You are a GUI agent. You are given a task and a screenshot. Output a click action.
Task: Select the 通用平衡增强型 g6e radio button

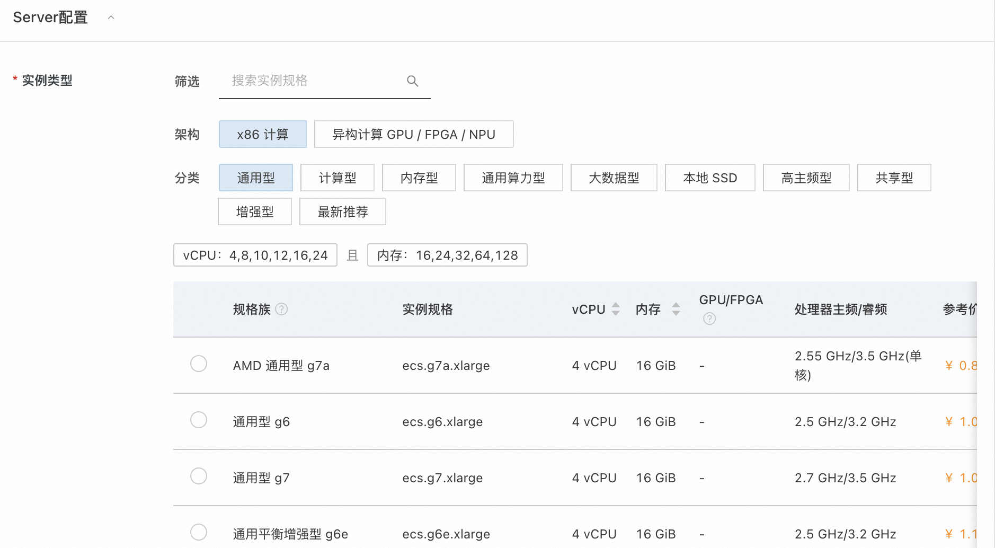coord(199,533)
